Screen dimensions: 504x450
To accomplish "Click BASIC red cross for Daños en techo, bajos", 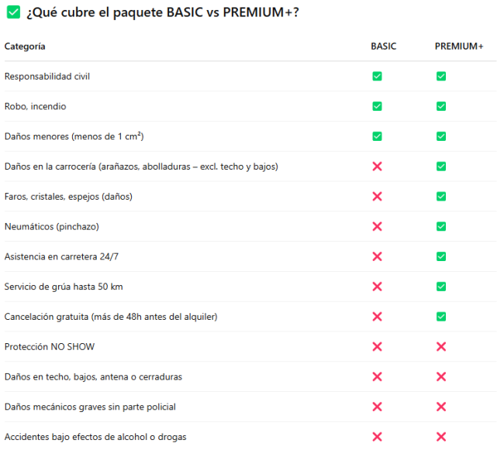I will [x=377, y=376].
